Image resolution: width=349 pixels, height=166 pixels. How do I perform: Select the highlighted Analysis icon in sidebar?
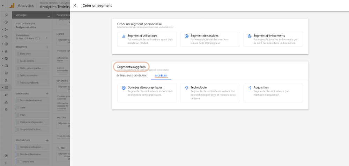tap(6, 88)
